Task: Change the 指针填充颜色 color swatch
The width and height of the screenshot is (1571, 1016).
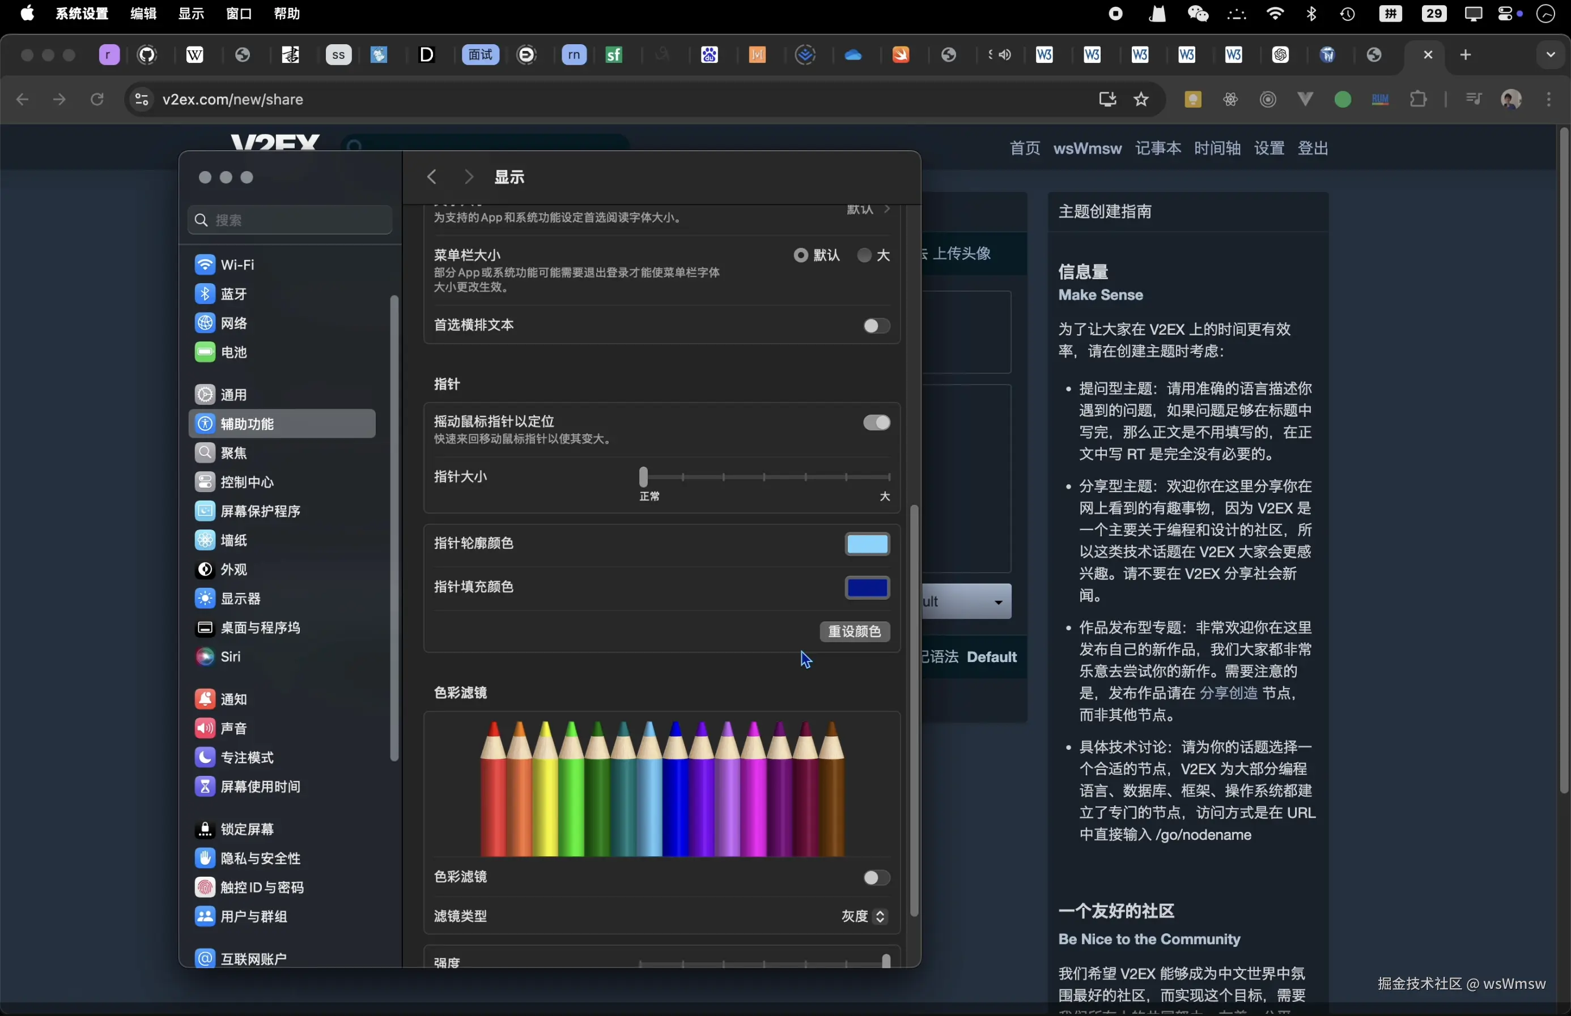Action: (867, 587)
